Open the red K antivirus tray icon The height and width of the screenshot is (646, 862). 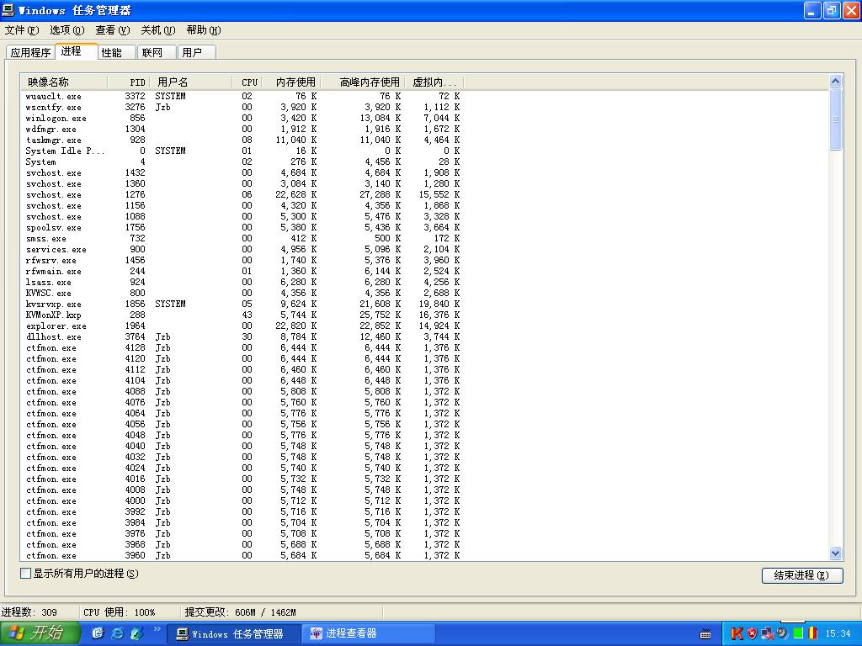(x=737, y=633)
